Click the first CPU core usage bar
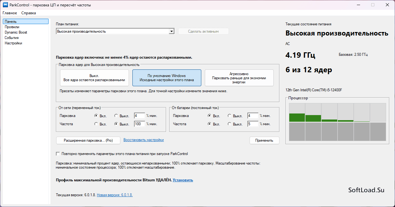Viewport: 395px width, 207px height. (297, 118)
